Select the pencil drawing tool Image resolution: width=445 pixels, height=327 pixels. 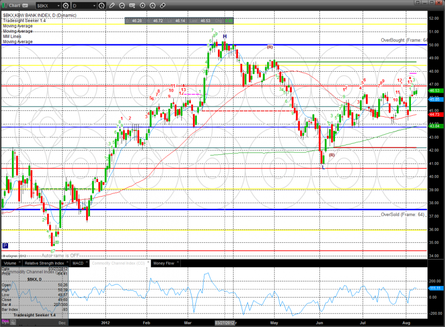[112, 6]
